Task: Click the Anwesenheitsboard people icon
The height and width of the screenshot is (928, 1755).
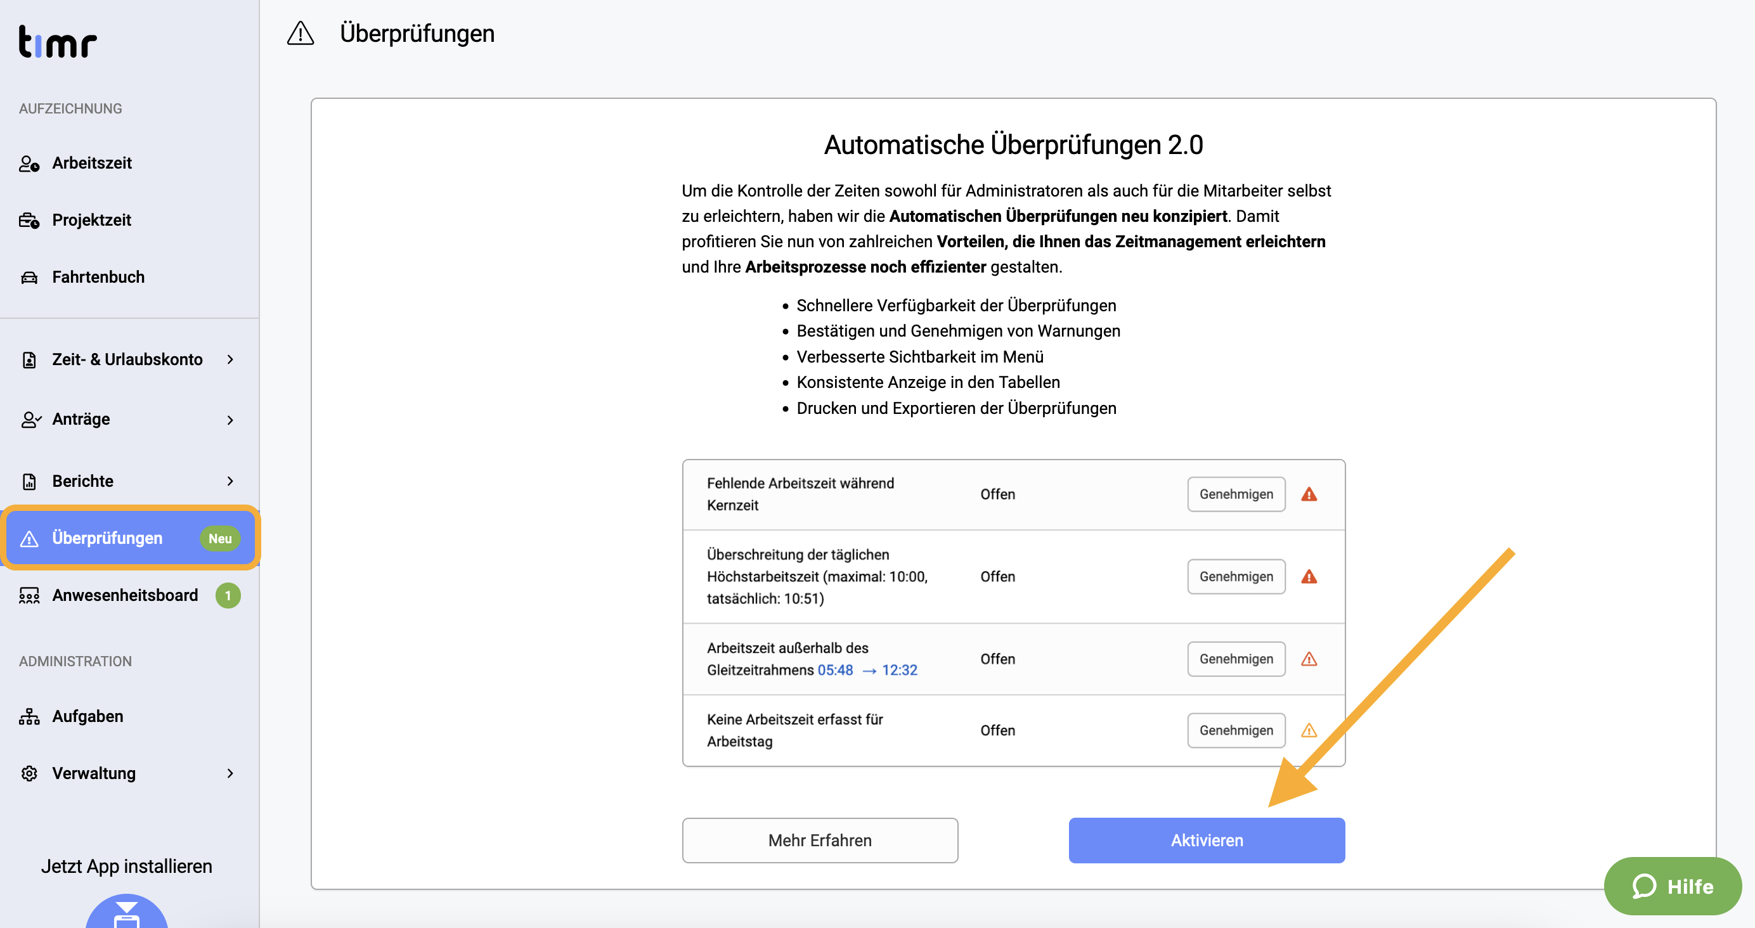Action: pyautogui.click(x=29, y=595)
